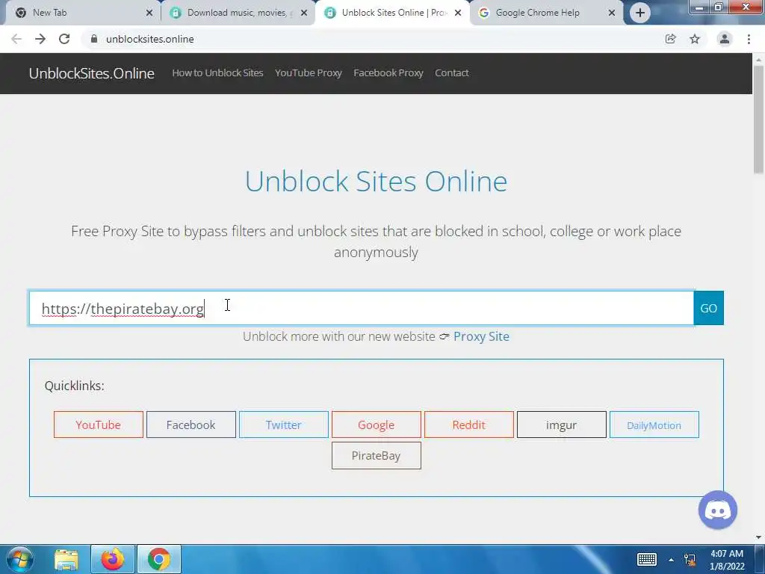Open the YouTube Proxy nav link
765x574 pixels.
click(309, 72)
